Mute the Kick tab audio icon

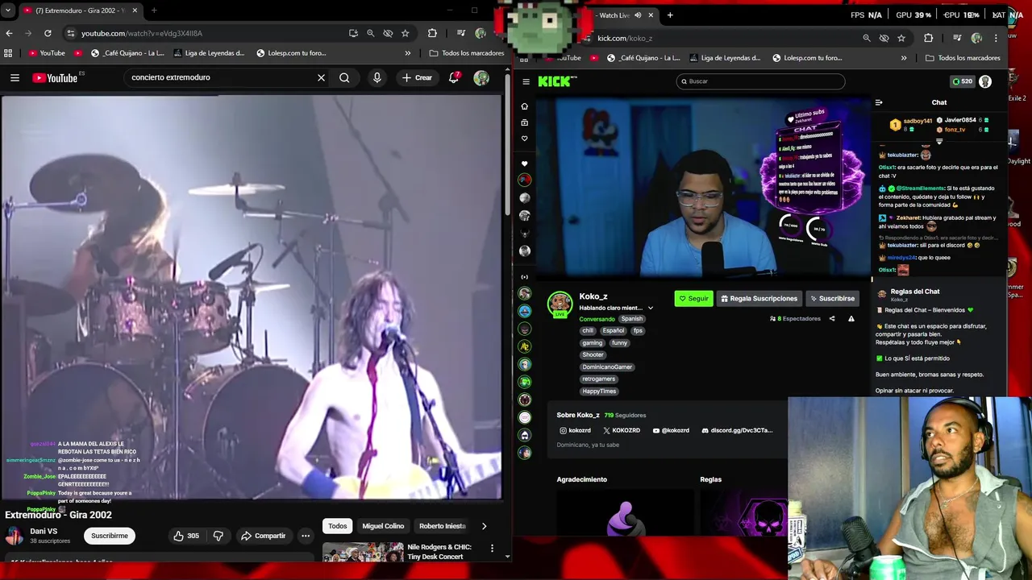638,15
